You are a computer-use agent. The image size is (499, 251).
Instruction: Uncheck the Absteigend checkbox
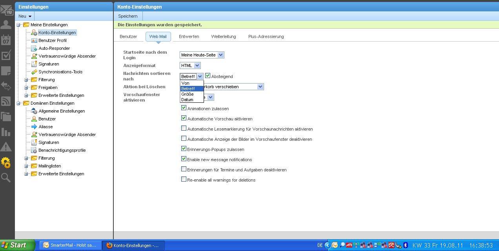(208, 76)
